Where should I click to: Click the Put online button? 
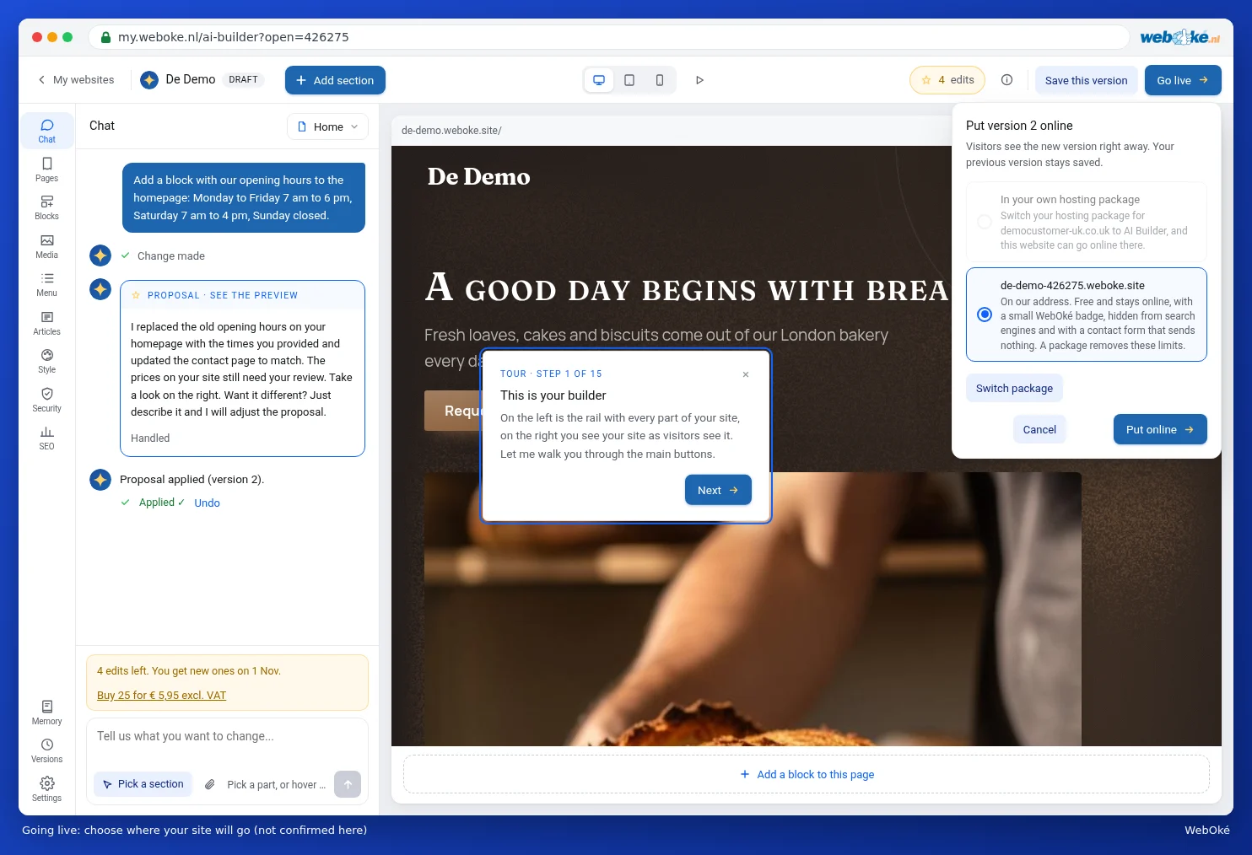1160,429
